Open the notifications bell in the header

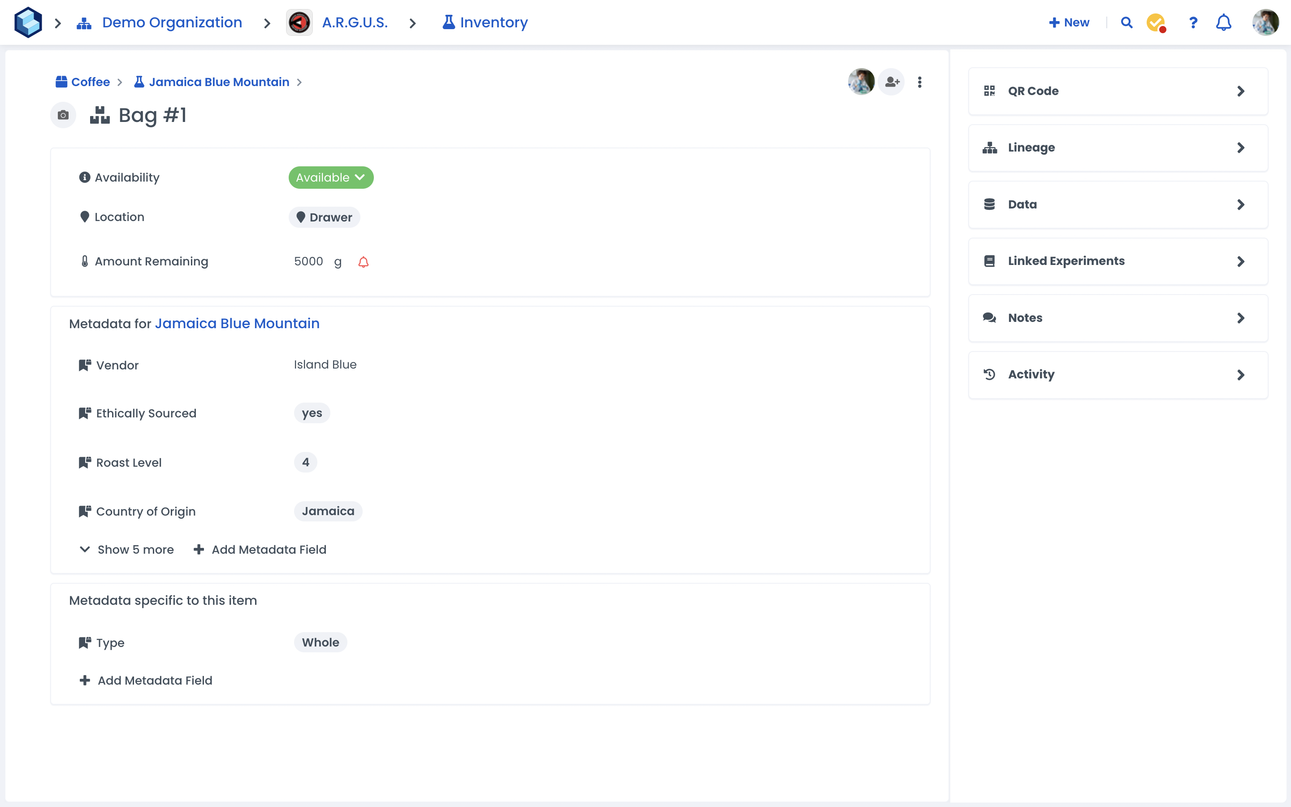coord(1223,22)
